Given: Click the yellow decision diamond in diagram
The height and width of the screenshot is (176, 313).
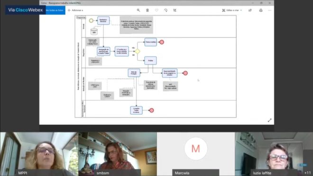Looking at the screenshot, I should pyautogui.click(x=138, y=51).
